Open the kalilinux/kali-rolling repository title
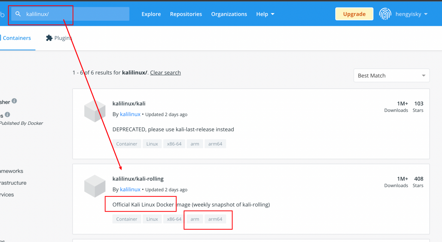Viewport: 442px width, 242px height. click(138, 179)
